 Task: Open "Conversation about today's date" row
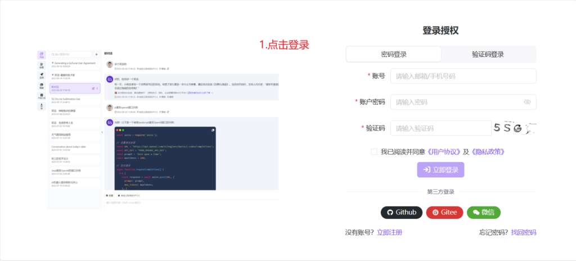pos(75,148)
